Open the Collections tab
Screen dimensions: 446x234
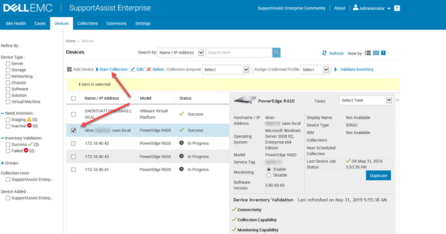tap(87, 24)
